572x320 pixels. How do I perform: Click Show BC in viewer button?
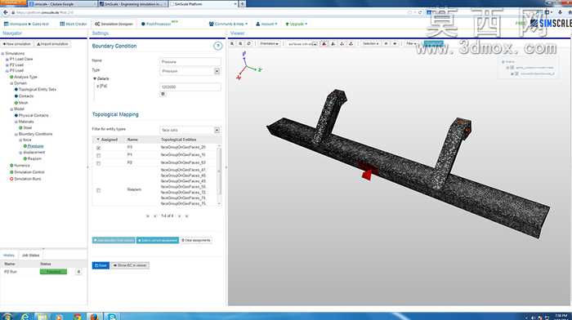point(130,265)
